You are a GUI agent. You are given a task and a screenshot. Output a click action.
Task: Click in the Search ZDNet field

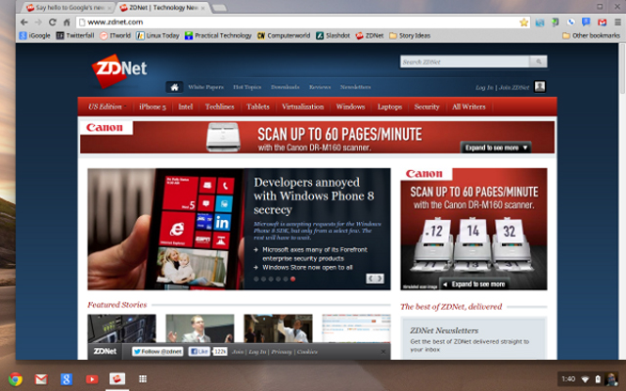tap(465, 62)
